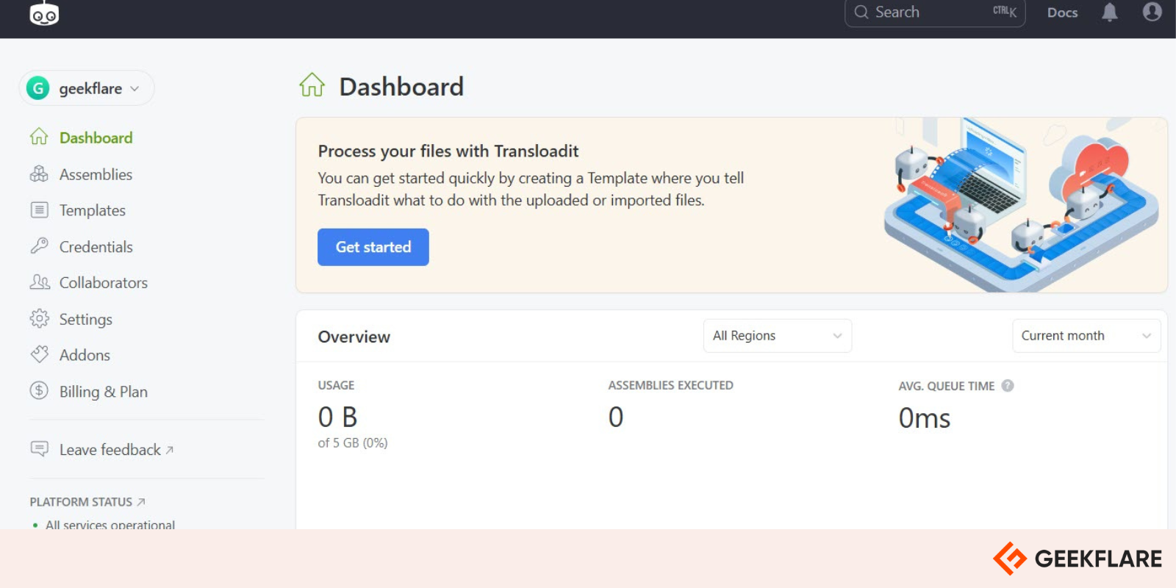1176x588 pixels.
Task: Click the Settings gear icon
Action: pos(39,319)
